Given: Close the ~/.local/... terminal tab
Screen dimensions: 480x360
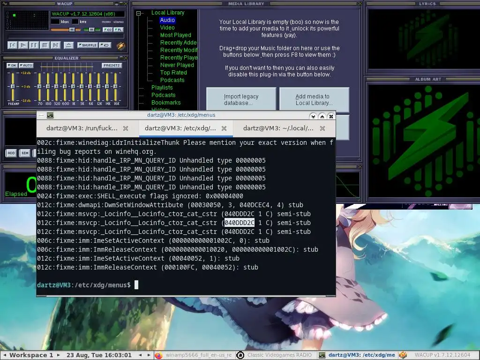Looking at the screenshot, I should tap(322, 128).
